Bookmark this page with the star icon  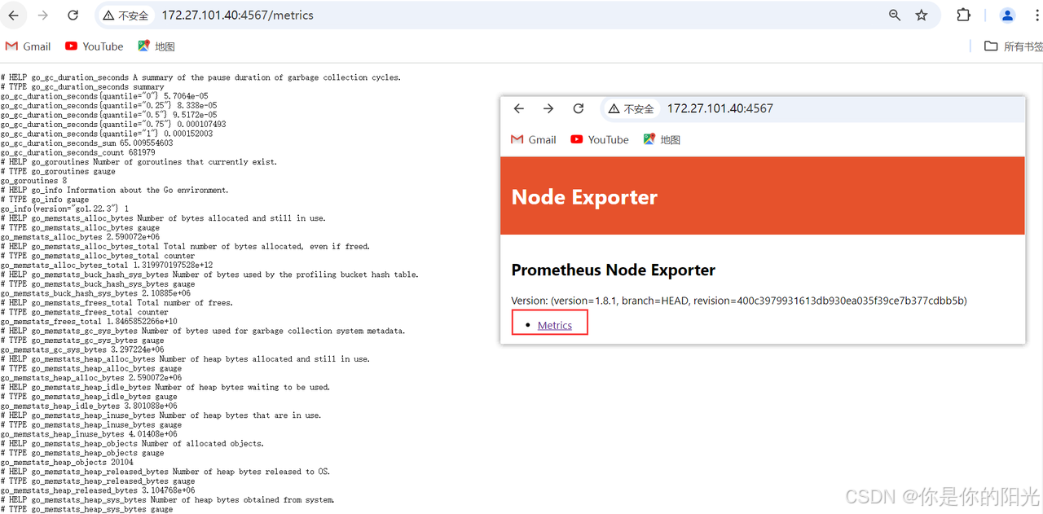922,15
